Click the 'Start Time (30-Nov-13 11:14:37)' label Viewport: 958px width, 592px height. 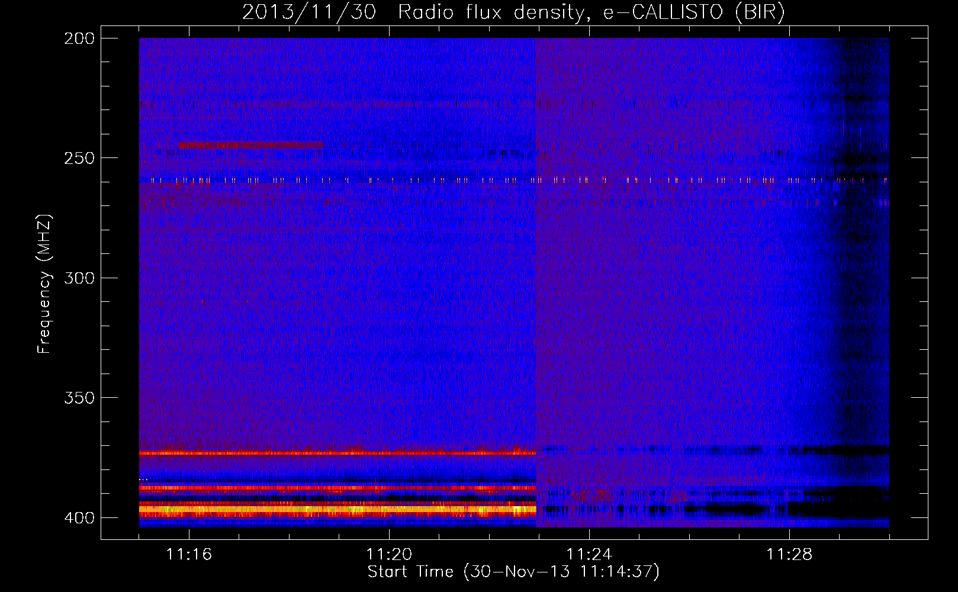[513, 572]
